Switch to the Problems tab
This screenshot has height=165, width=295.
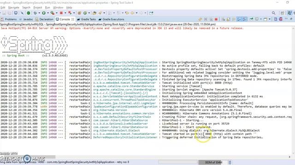(x=9, y=19)
